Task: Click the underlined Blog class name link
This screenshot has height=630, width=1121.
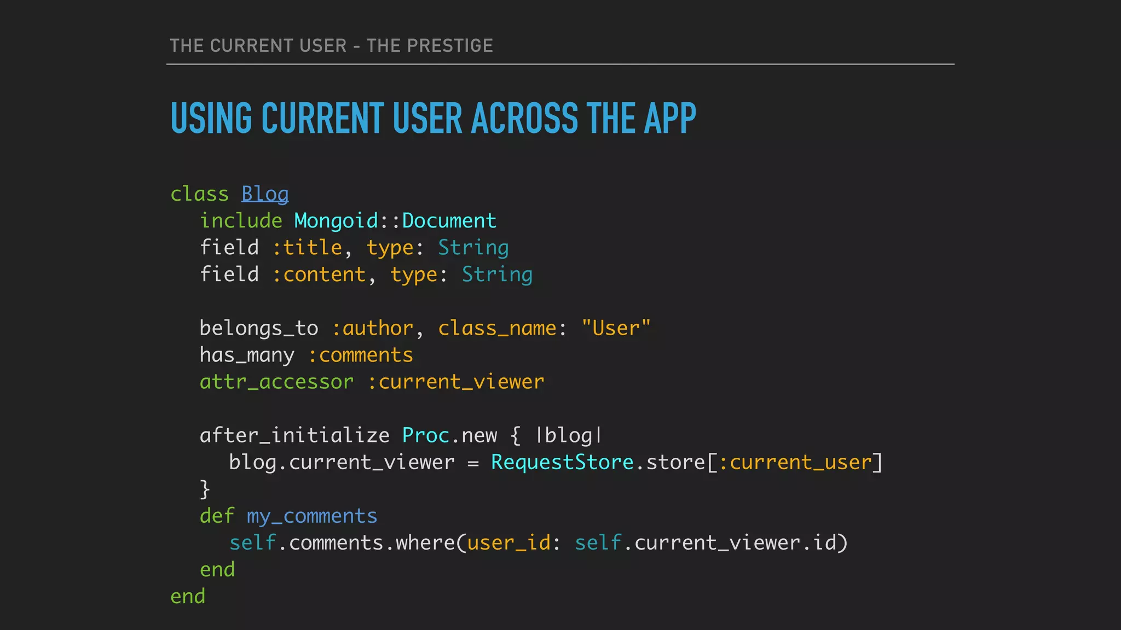Action: (x=265, y=195)
